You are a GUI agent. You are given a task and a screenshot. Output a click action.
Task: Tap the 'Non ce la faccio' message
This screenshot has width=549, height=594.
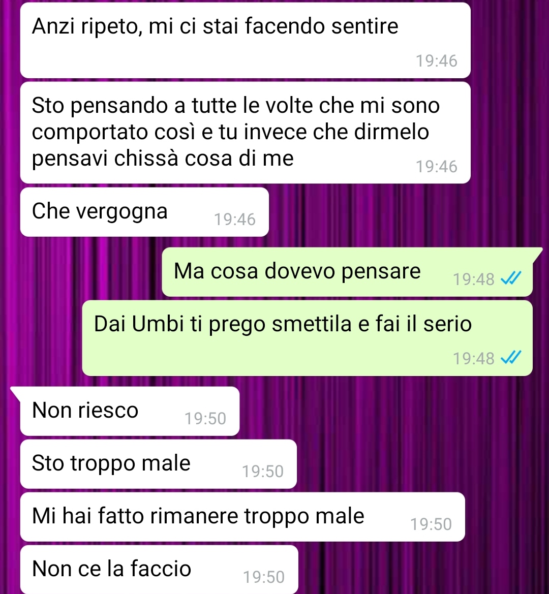pyautogui.click(x=159, y=570)
